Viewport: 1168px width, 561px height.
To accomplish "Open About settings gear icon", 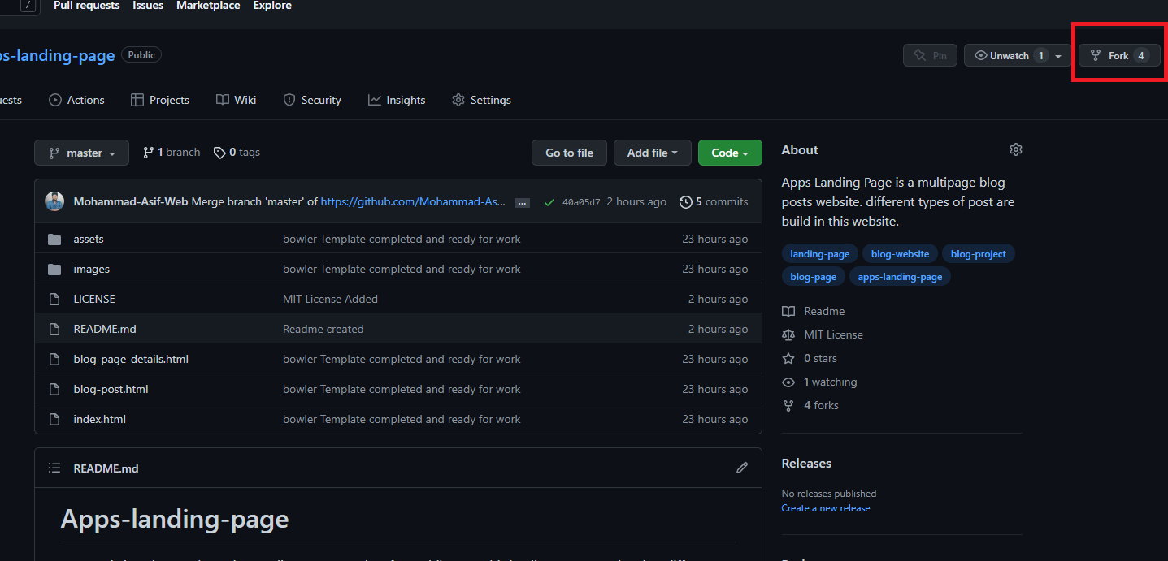I will 1015,149.
